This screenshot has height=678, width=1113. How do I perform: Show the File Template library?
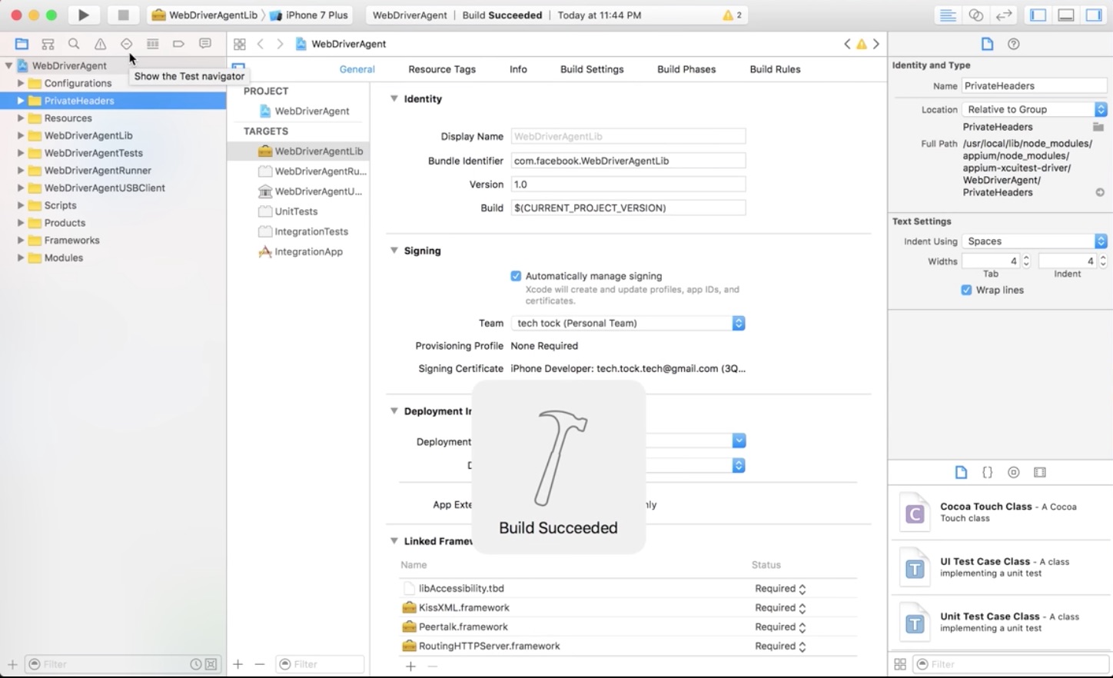(961, 472)
